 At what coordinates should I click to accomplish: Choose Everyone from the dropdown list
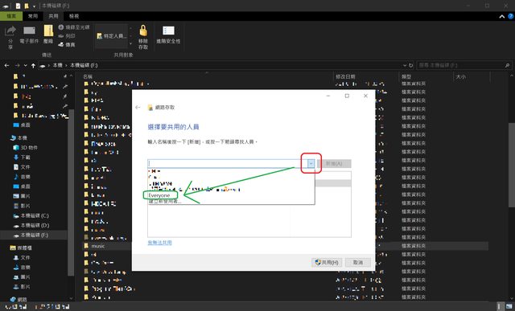point(159,195)
